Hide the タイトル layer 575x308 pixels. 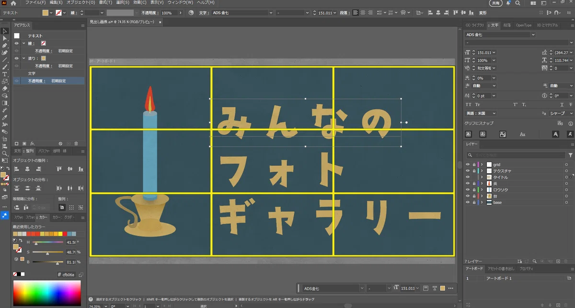[468, 177]
